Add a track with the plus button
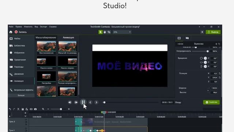The width and height of the screenshot is (234, 132). 25,113
